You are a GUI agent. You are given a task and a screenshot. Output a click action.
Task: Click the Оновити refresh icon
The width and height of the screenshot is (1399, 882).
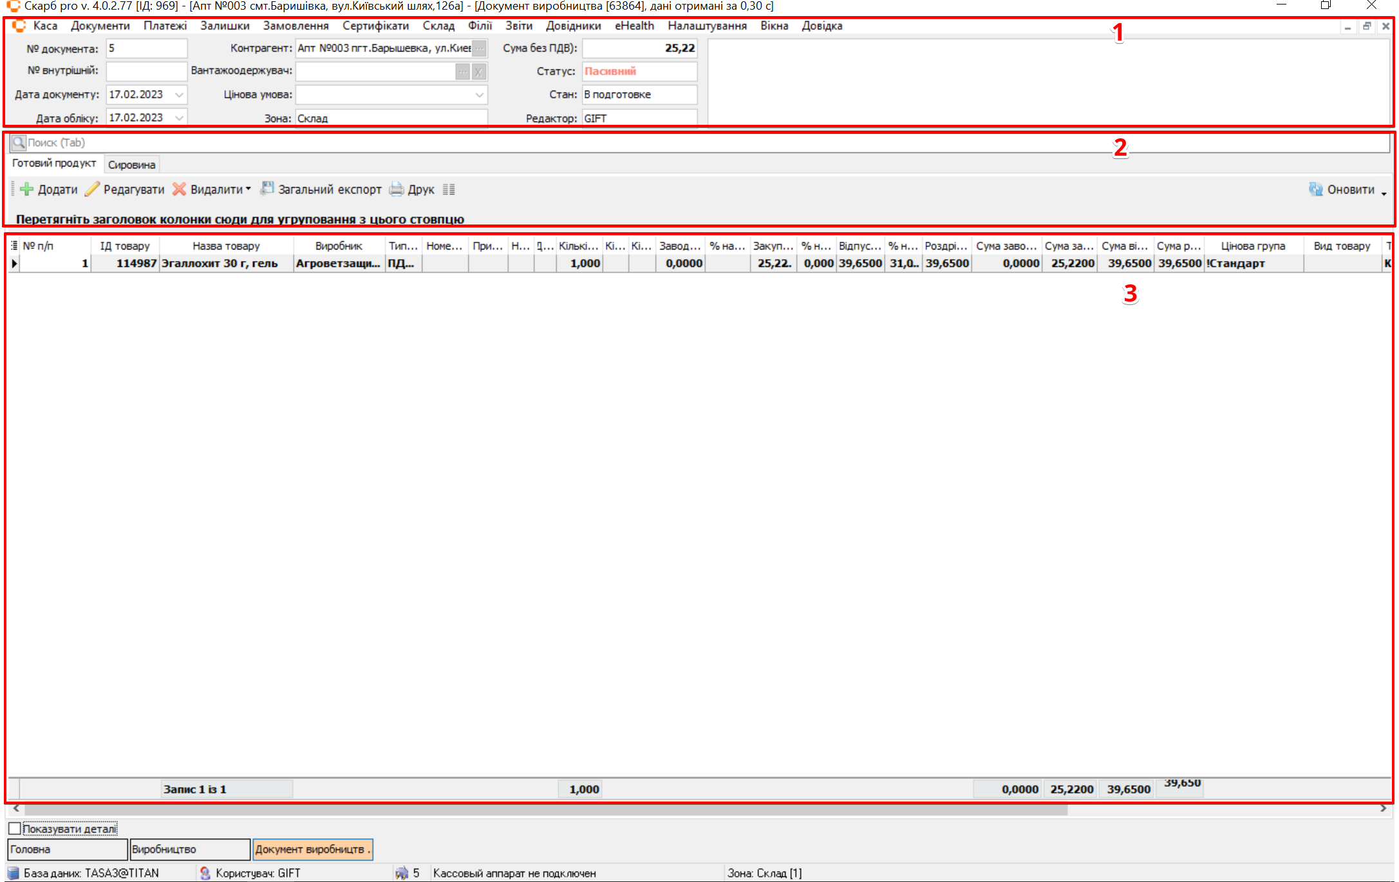1315,189
